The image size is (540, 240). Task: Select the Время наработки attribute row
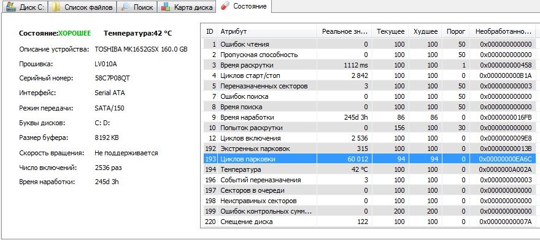point(369,117)
